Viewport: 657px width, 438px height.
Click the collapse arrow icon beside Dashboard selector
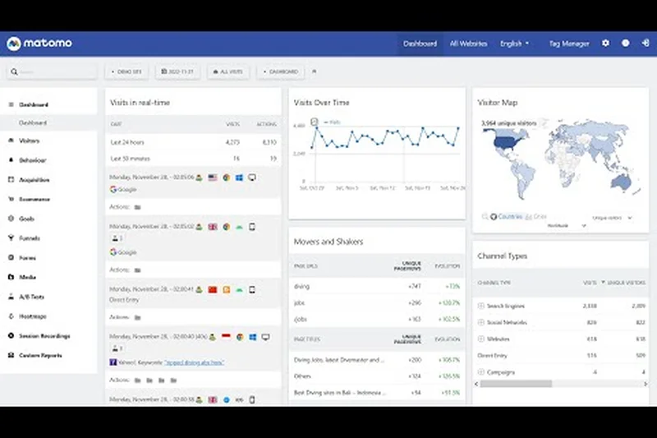(x=313, y=72)
